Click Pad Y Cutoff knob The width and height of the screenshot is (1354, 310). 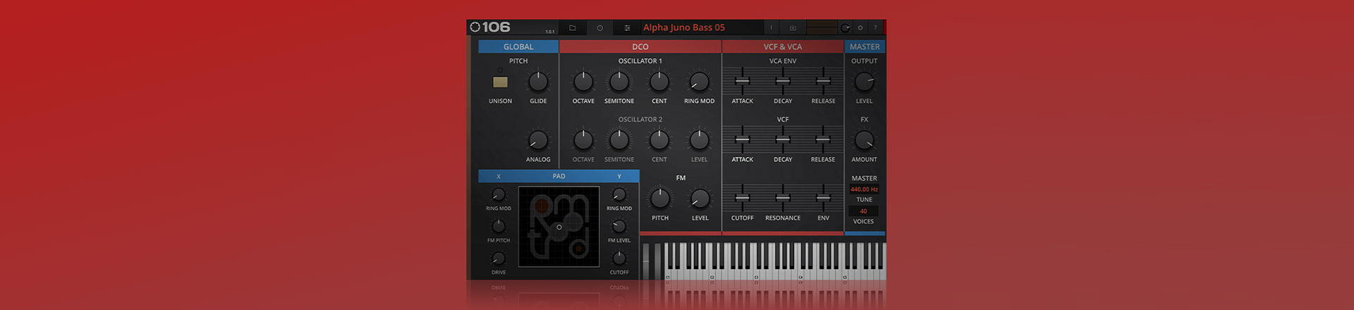619,259
